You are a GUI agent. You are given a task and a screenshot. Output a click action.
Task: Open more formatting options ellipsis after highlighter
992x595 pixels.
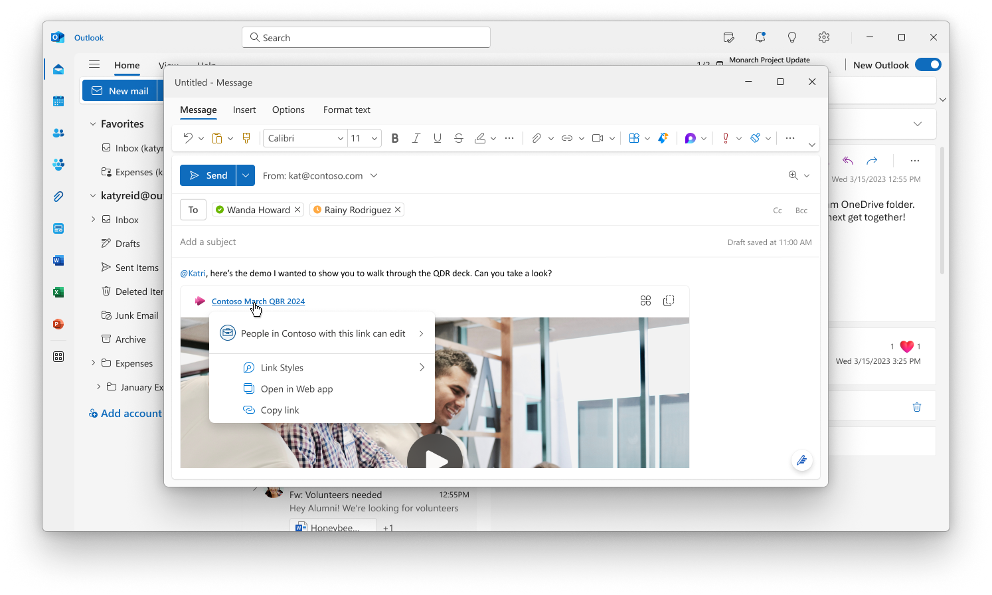[509, 138]
